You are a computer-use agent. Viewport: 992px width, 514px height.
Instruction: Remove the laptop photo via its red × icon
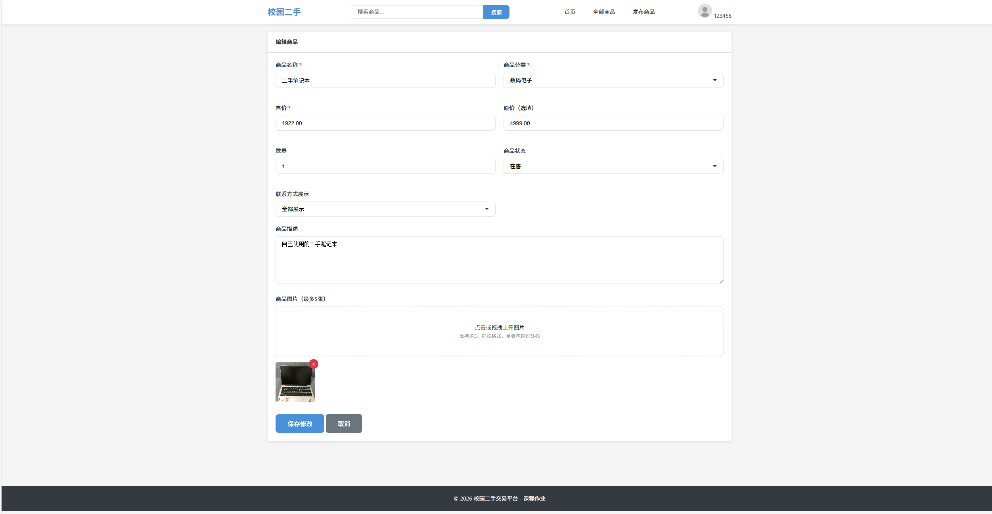pyautogui.click(x=314, y=364)
